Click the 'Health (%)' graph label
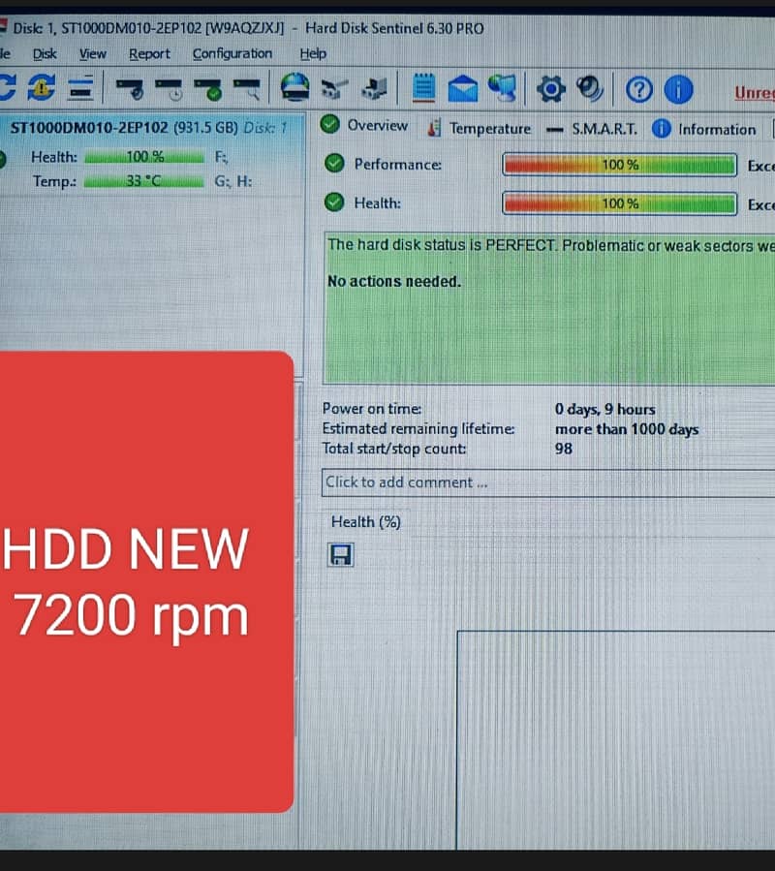 [365, 522]
